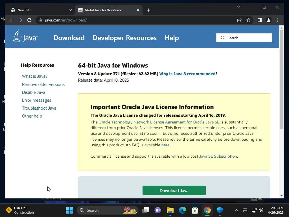Open the Chat app on the taskbar
The width and height of the screenshot is (289, 217).
click(x=157, y=210)
